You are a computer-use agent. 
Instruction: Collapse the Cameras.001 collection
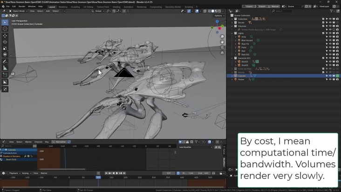click(x=232, y=58)
